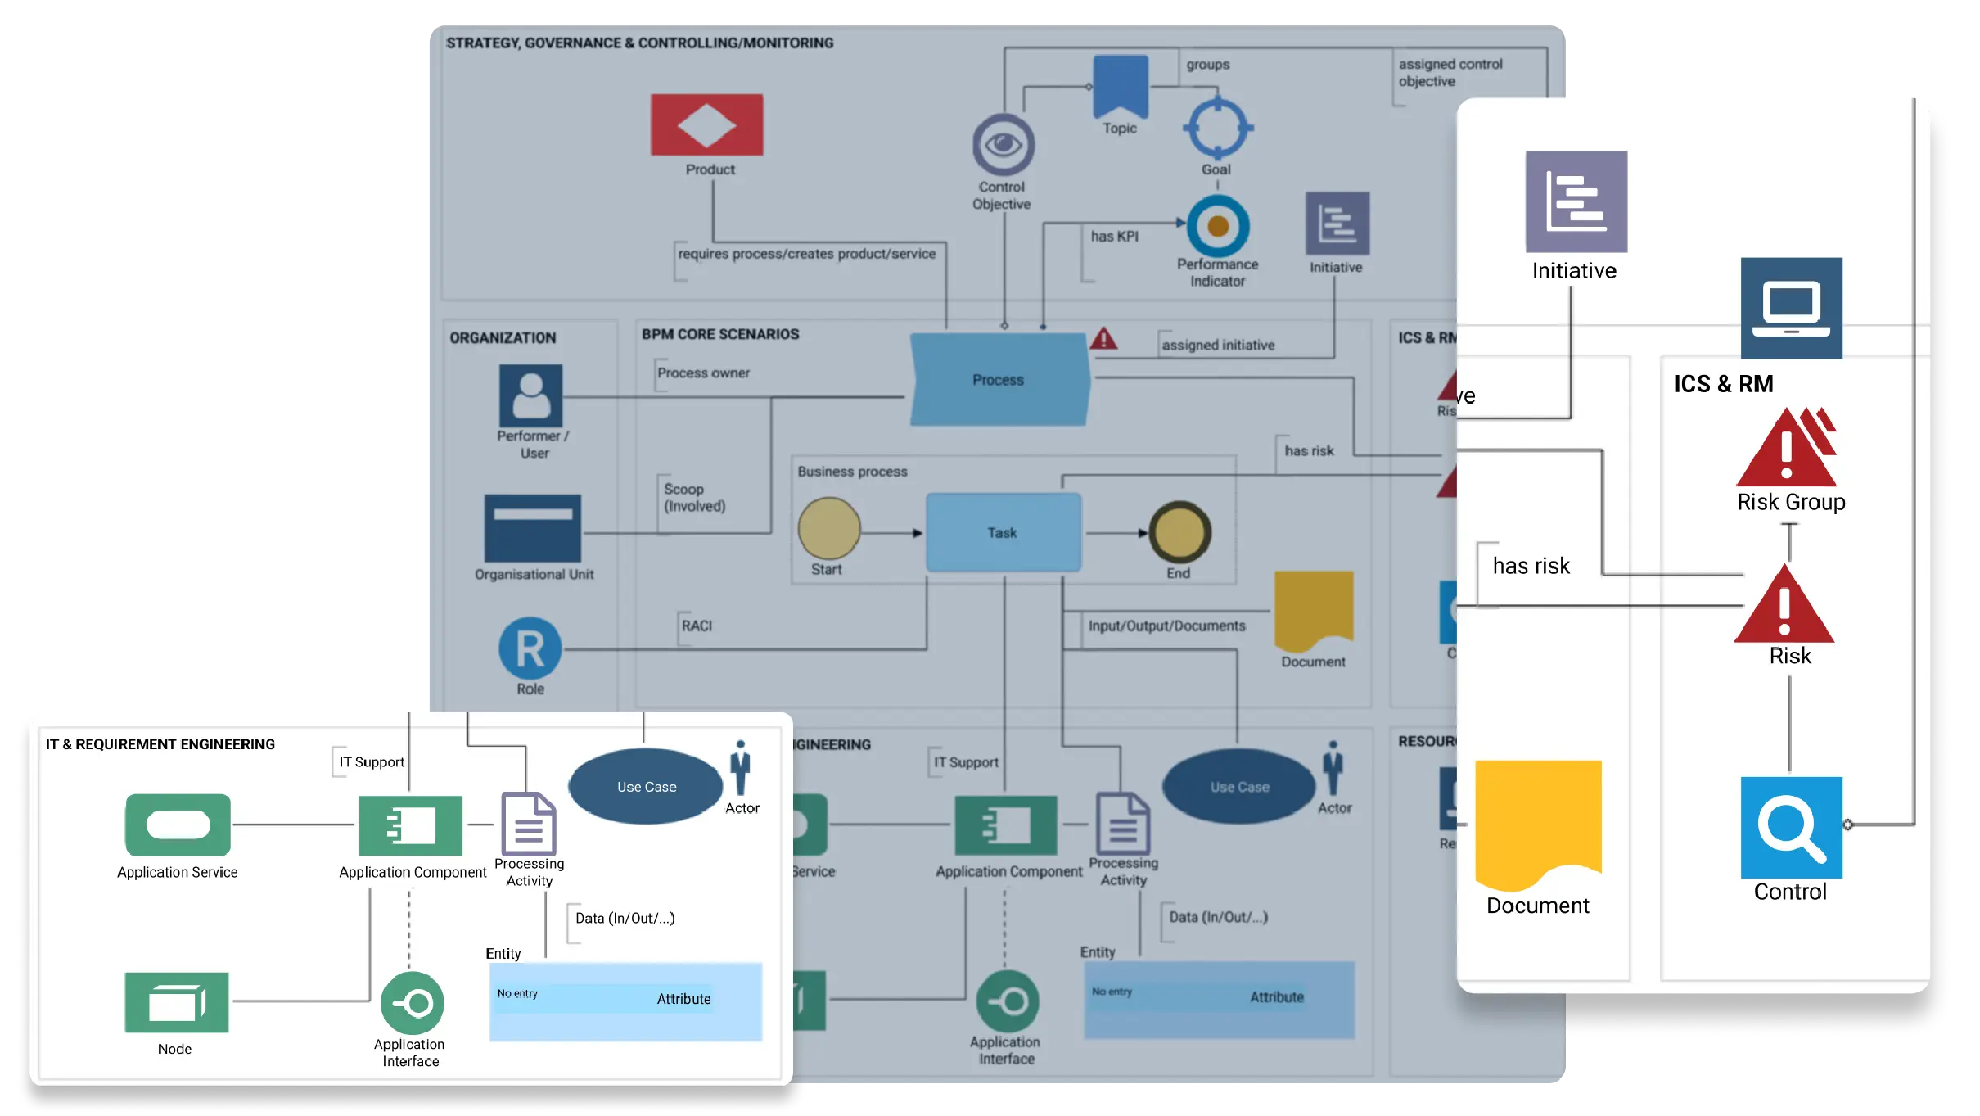
Task: Select the Control Objective eye icon
Action: [1003, 145]
